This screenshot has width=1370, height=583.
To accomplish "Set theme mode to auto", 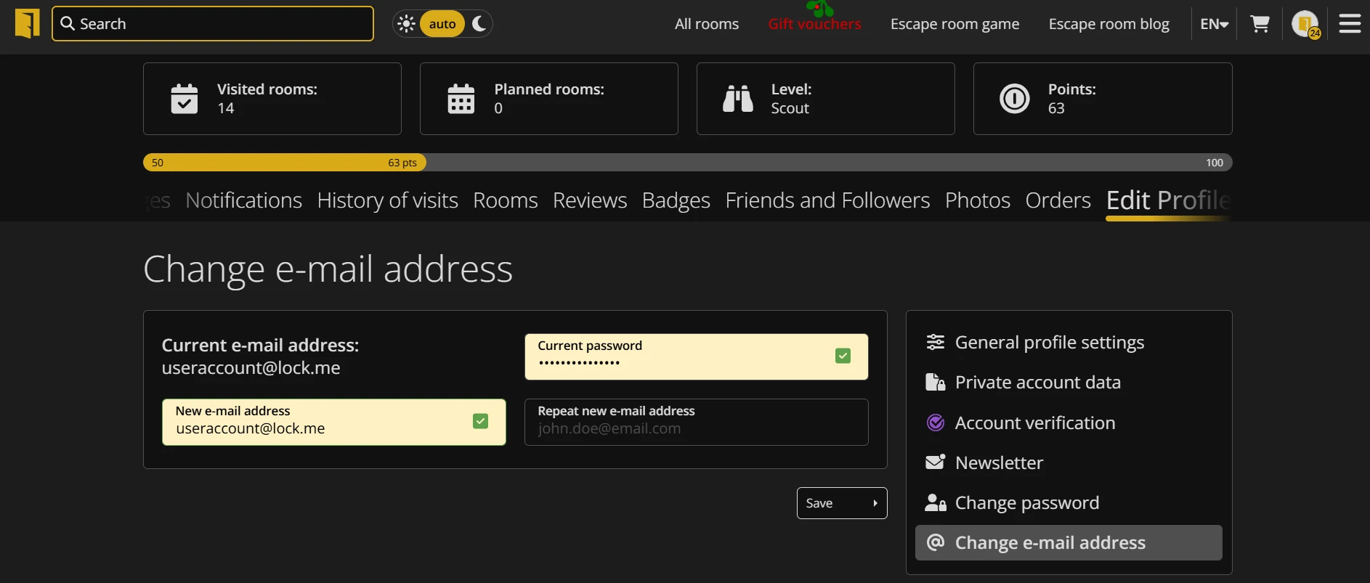I will (x=442, y=24).
